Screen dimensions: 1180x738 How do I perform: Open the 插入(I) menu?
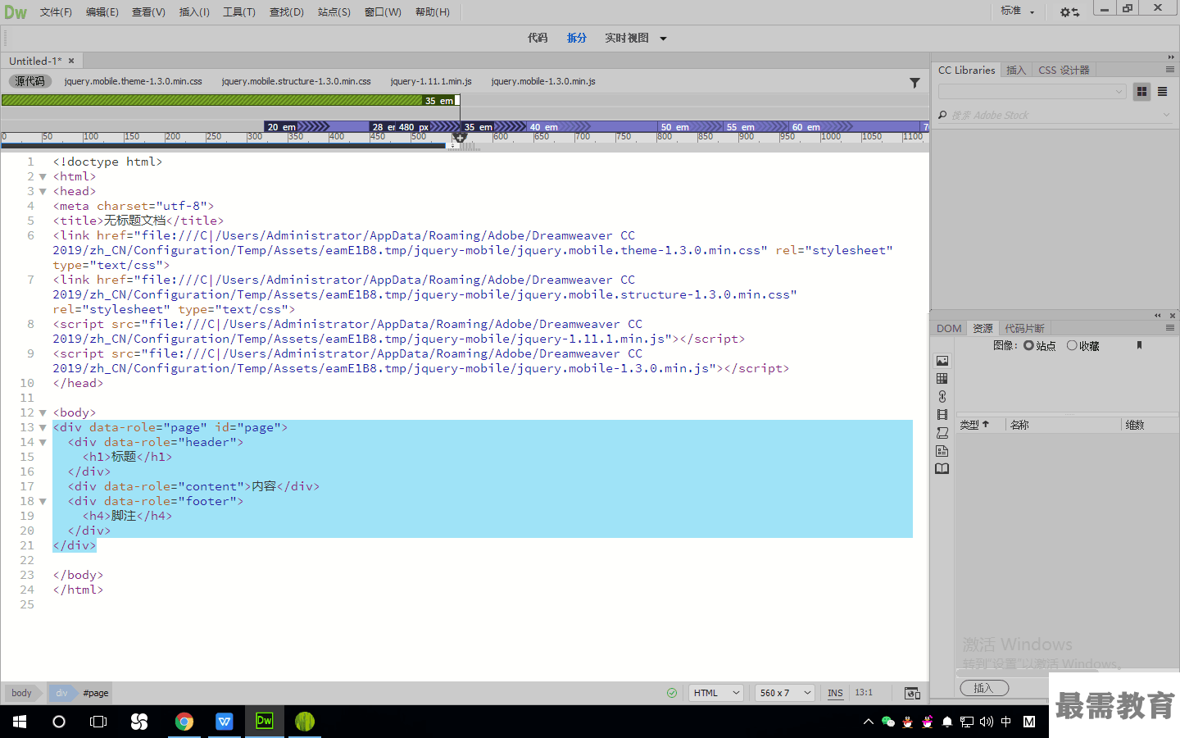tap(194, 12)
